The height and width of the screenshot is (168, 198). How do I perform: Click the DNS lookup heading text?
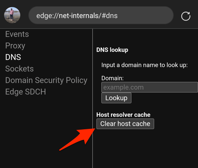point(112,50)
